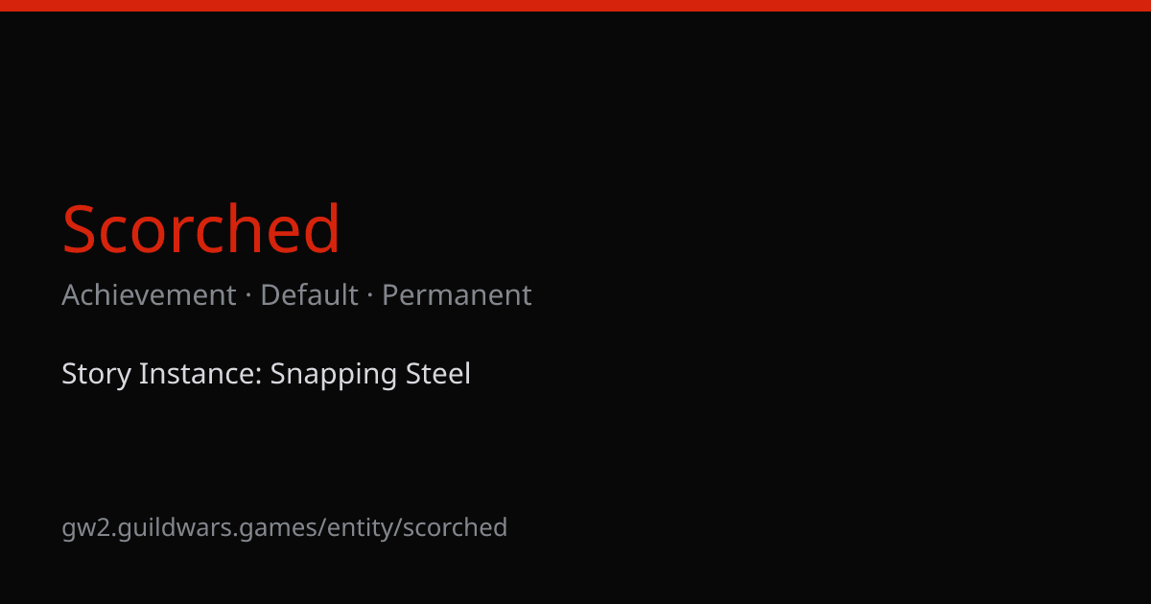Open the "Snapping Steel" instance name
This screenshot has height=604, width=1151.
(x=370, y=374)
